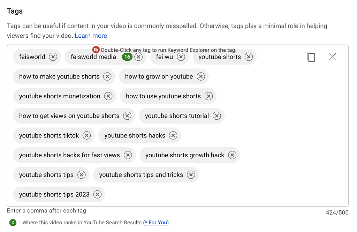Click the '* For You' link
Image resolution: width=357 pixels, height=232 pixels.
click(156, 222)
